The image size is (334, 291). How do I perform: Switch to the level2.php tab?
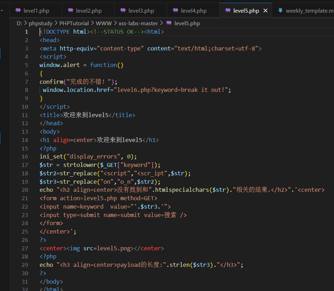88,11
